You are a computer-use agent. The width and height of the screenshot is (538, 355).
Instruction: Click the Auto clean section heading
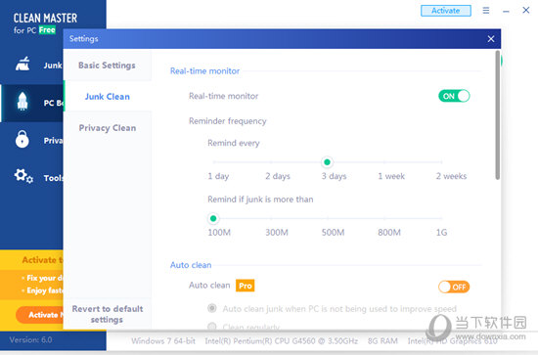[191, 265]
